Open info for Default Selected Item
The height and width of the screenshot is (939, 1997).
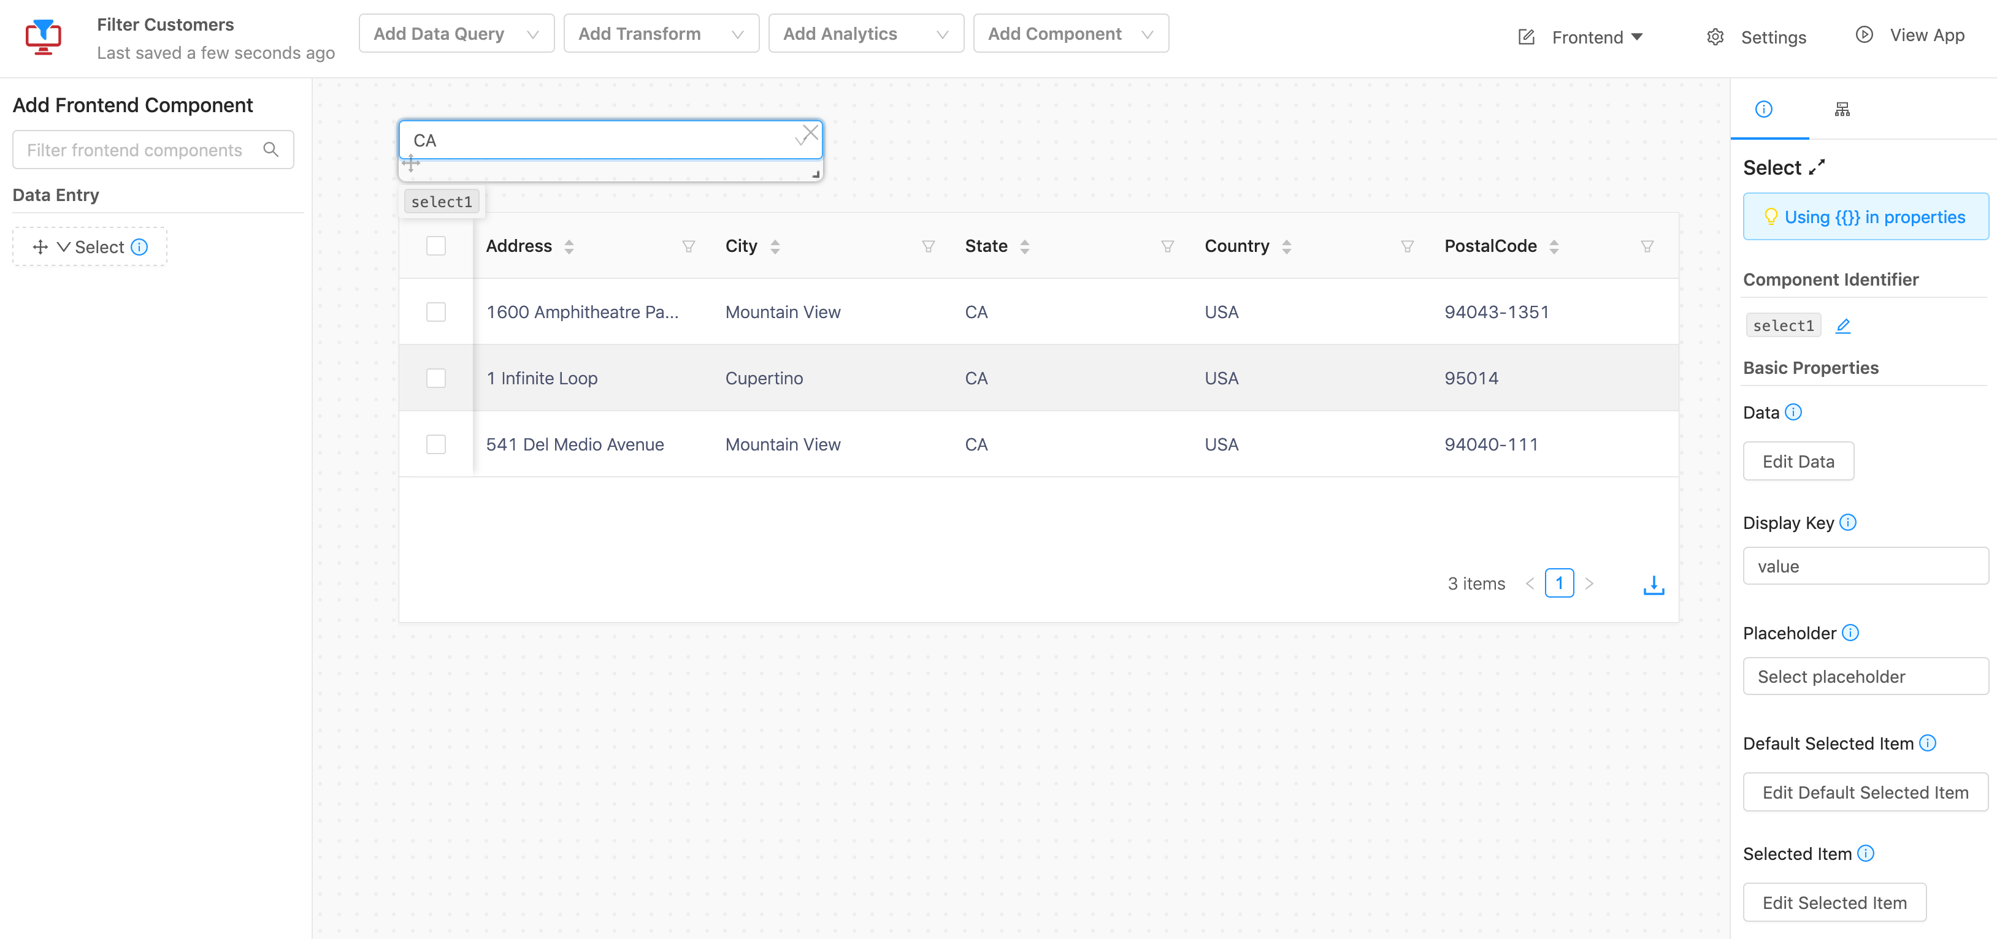coord(1928,743)
